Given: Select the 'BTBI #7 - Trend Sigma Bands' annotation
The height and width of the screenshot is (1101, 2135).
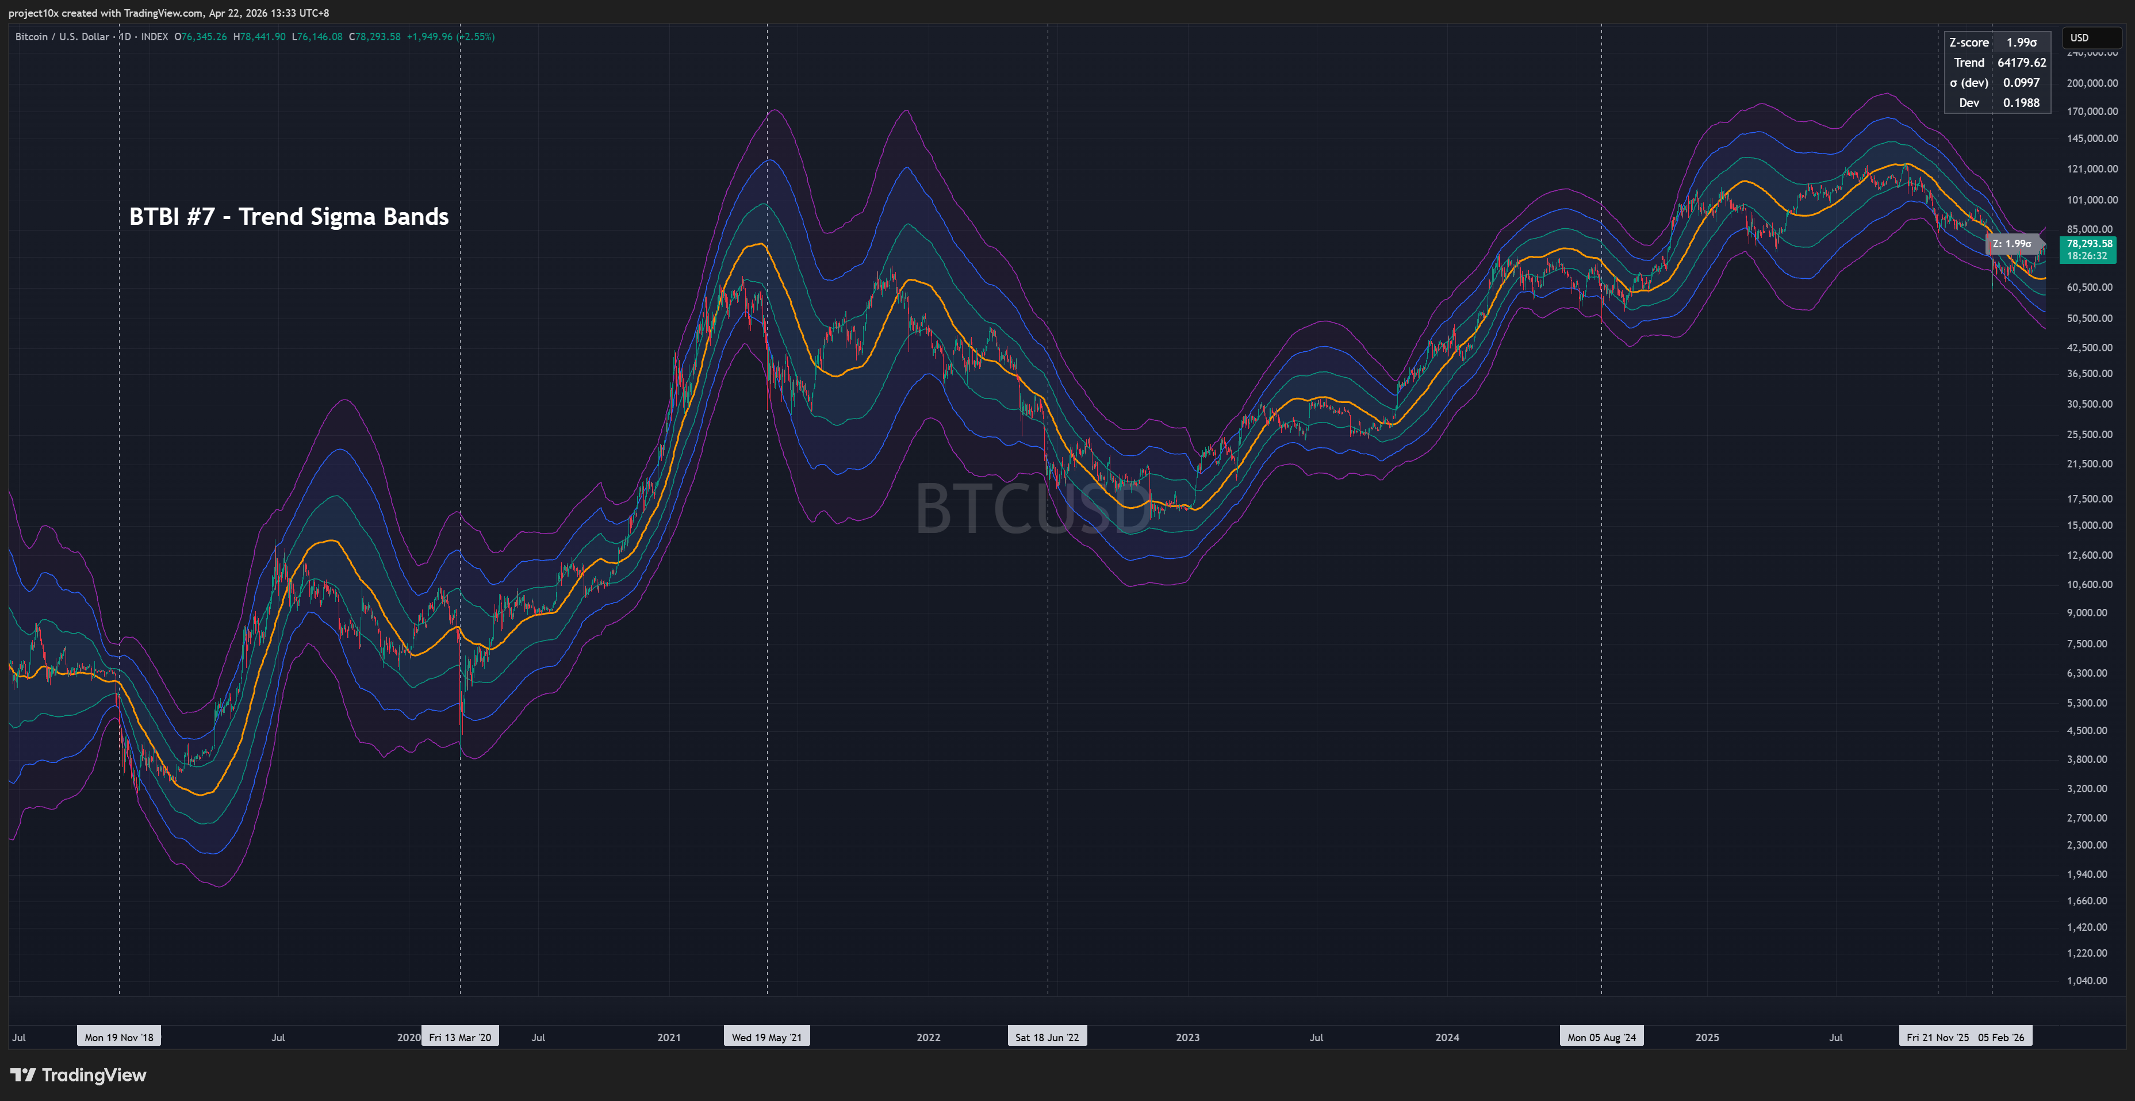Looking at the screenshot, I should click(289, 216).
